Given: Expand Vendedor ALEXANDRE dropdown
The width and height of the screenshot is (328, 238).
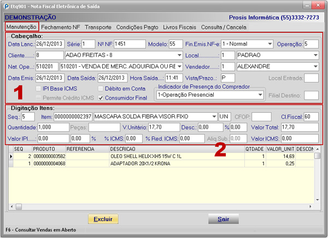Looking at the screenshot, I should point(315,67).
